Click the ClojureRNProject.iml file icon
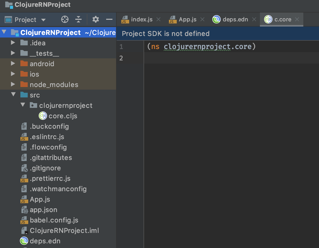This screenshot has height=248, width=319. pyautogui.click(x=24, y=231)
